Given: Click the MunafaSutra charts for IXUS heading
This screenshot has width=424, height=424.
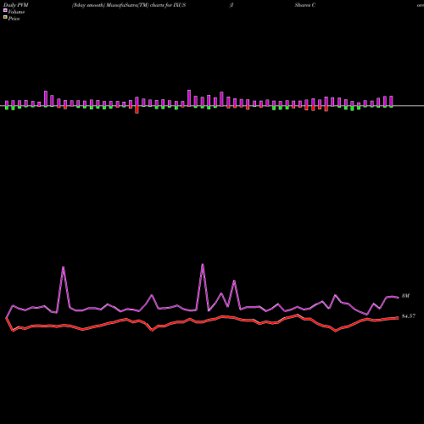Looking at the screenshot, I should click(129, 5).
